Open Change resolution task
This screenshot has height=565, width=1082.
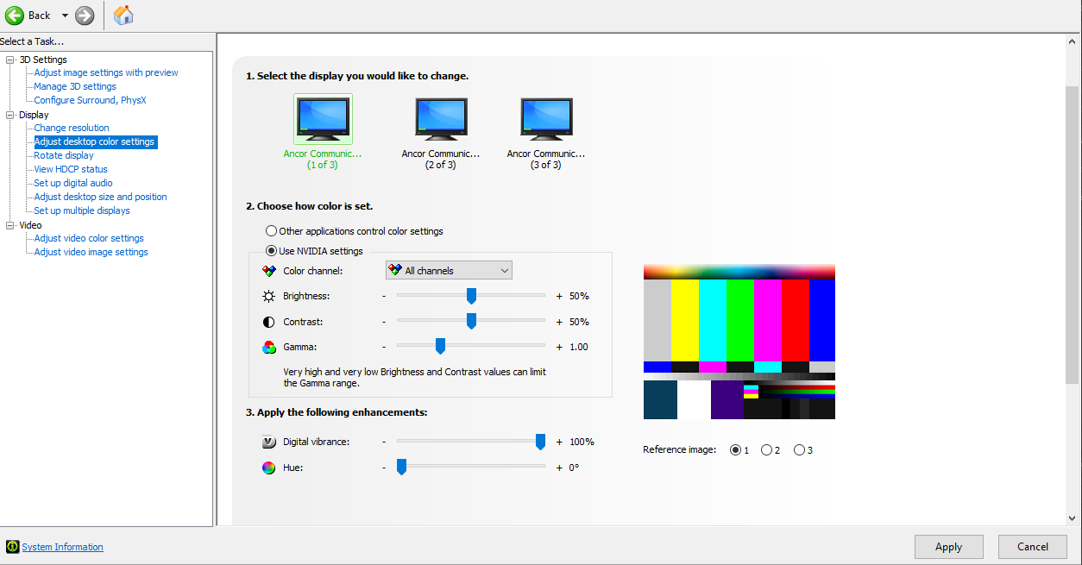72,128
